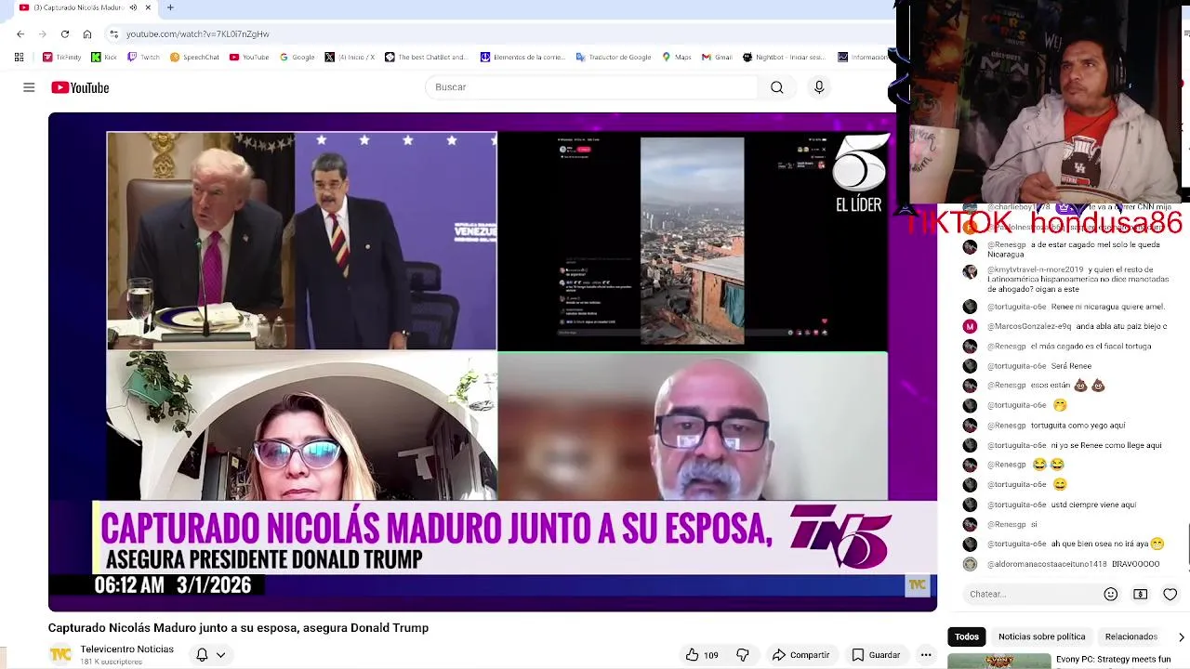Click the address bar URL

(198, 34)
